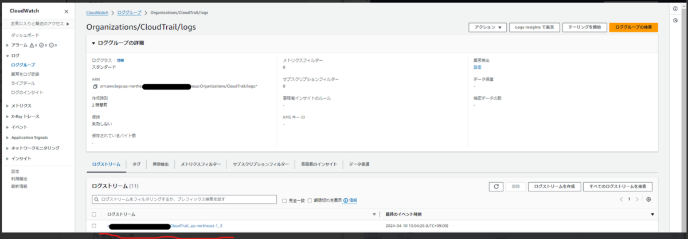Collapse ロググループの詳細 panel
Image resolution: width=688 pixels, height=239 pixels.
(x=95, y=43)
